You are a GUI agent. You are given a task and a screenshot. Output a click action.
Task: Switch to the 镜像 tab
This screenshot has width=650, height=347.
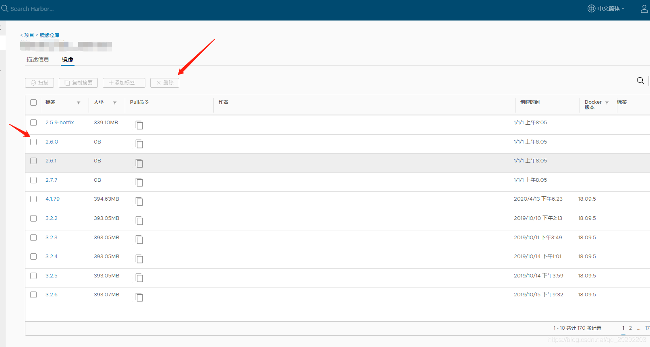(x=68, y=60)
